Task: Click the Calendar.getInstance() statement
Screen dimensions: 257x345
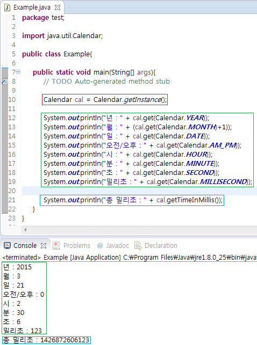Action: (105, 100)
